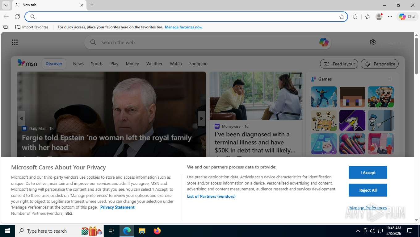Go to previous carousel story arrow

[x=21, y=118]
